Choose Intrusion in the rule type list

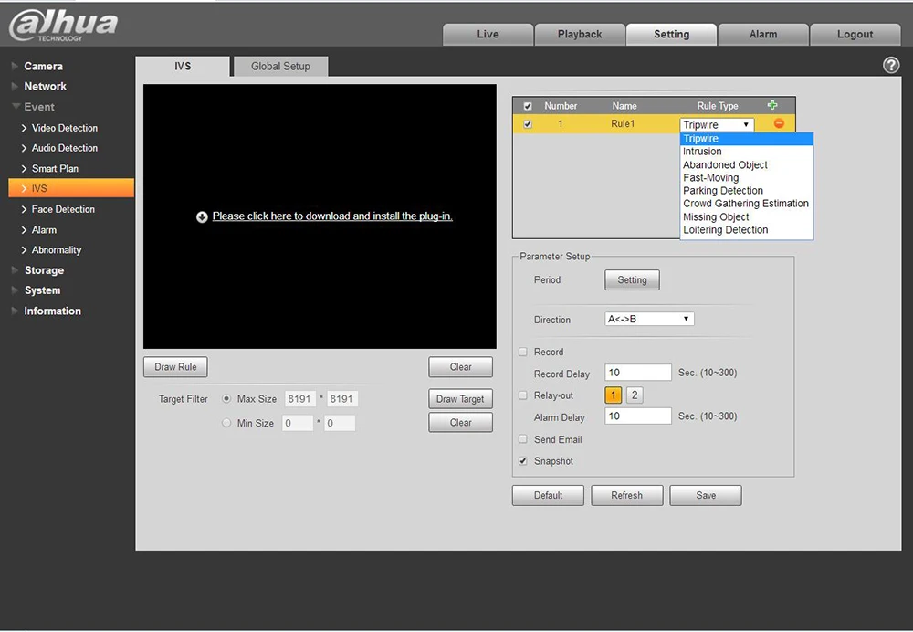[x=747, y=152]
